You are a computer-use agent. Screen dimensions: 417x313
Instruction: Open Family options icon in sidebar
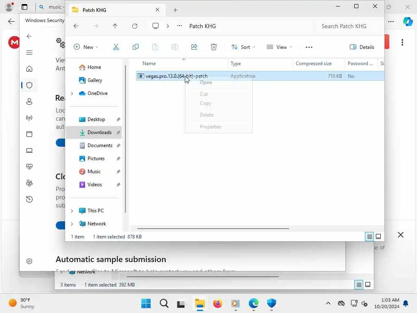click(x=29, y=183)
